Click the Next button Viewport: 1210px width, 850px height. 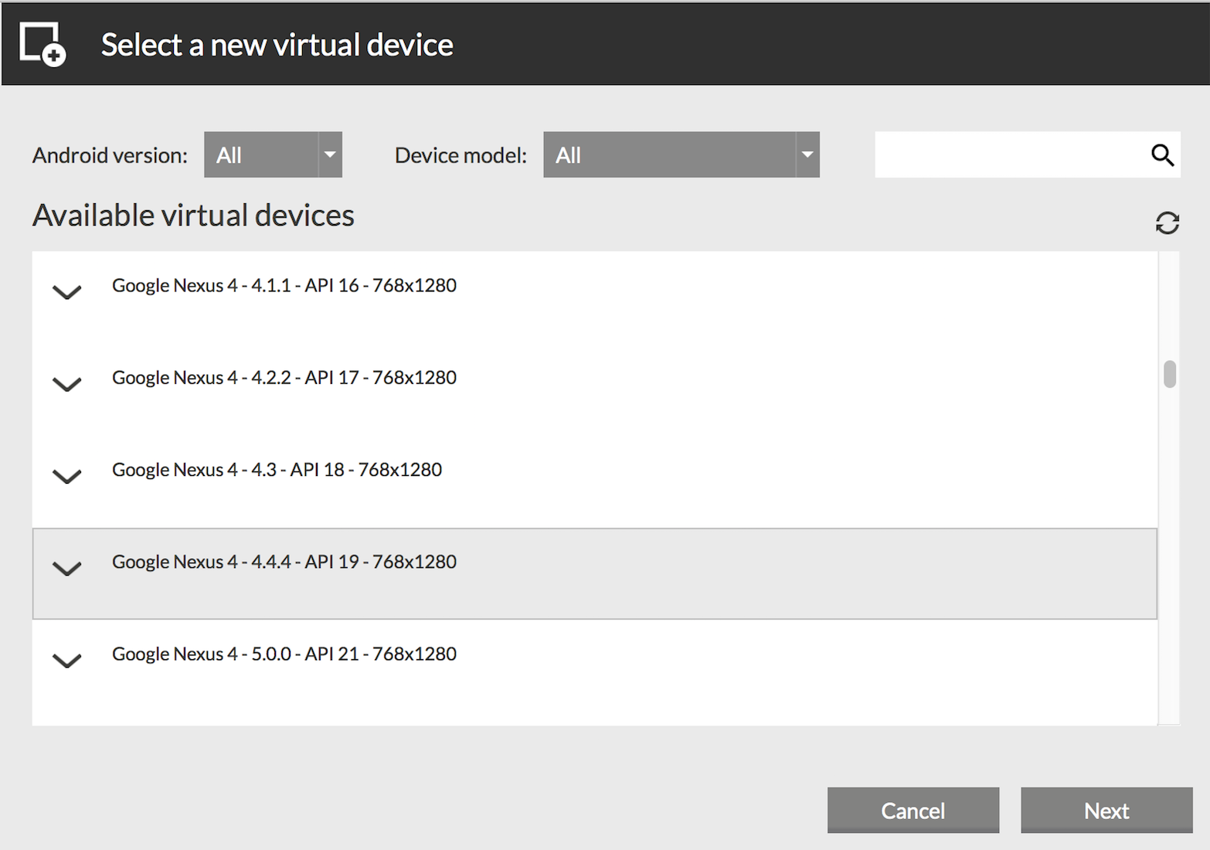(1106, 810)
